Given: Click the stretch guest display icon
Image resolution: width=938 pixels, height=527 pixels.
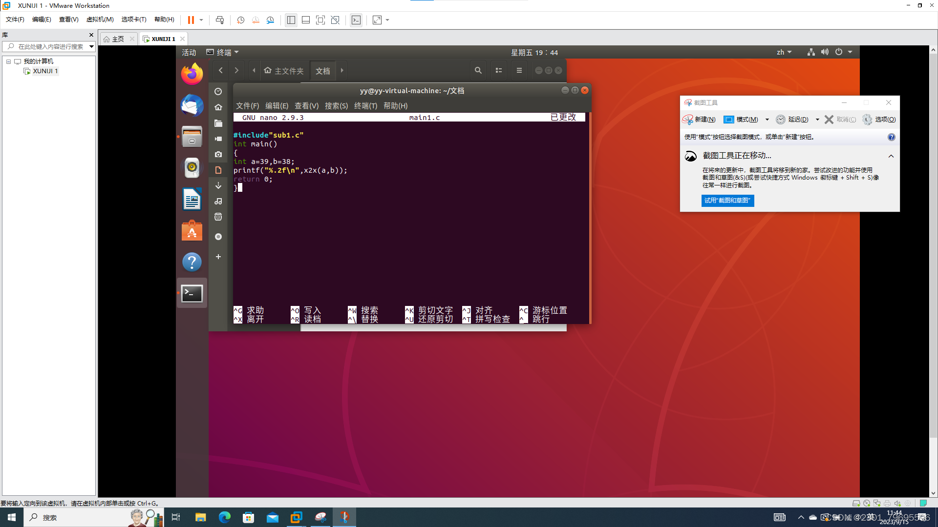Looking at the screenshot, I should (377, 20).
